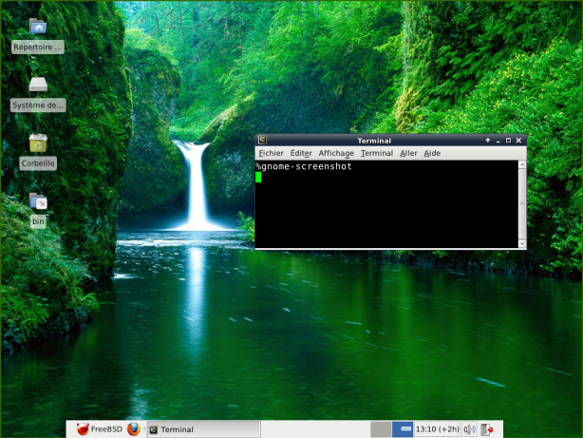Image resolution: width=583 pixels, height=438 pixels.
Task: Show the Aide help menu
Action: [x=432, y=153]
